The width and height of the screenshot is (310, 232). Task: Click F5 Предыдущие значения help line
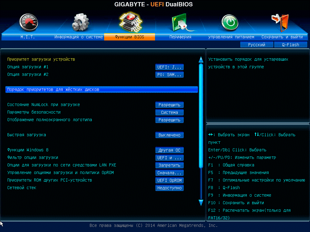[x=239, y=172]
